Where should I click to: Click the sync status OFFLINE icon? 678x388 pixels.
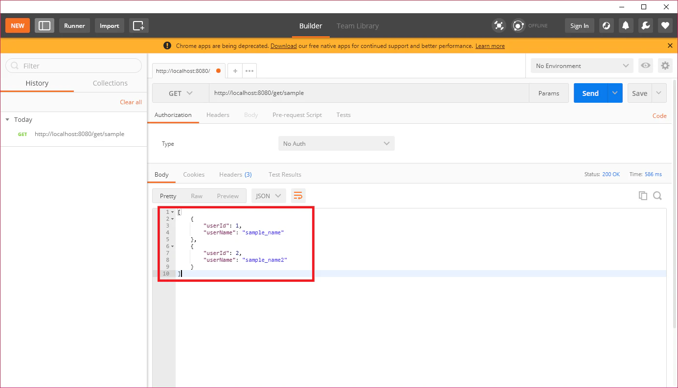(518, 25)
